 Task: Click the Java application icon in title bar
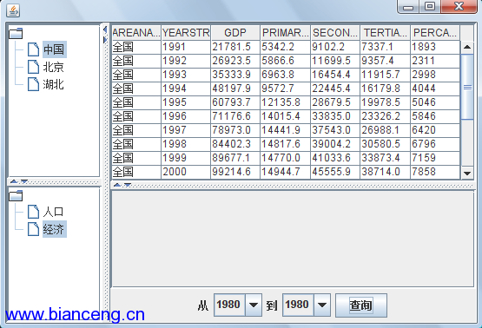click(x=13, y=10)
